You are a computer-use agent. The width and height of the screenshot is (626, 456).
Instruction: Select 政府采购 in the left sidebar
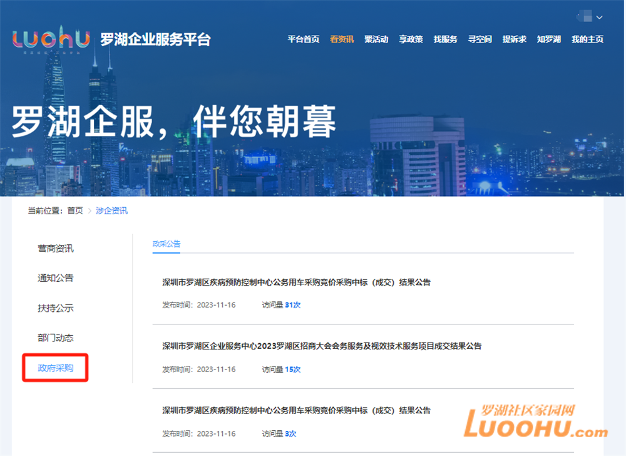pos(55,368)
